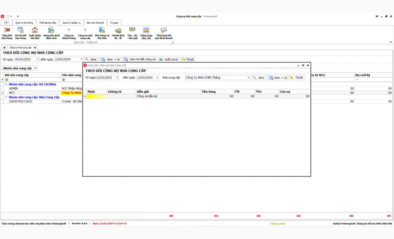The width and height of the screenshot is (394, 239).
Task: Open the Nhà cung cấp supplier combo box
Action: pos(248,78)
